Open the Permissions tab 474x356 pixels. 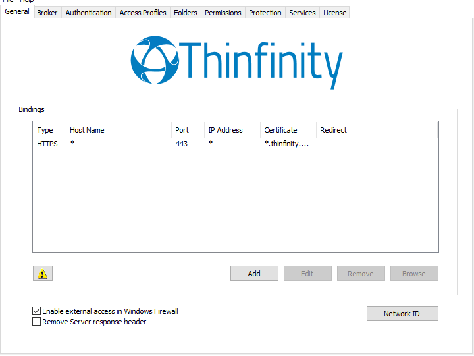223,13
